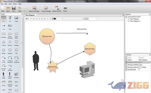Click the Undo button
The image size is (151, 93).
pyautogui.click(x=20, y=9)
